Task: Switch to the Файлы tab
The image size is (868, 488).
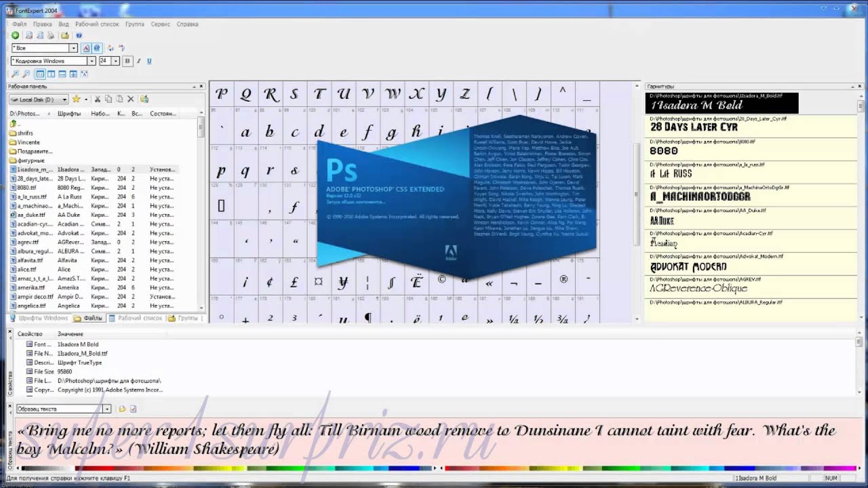Action: tap(88, 318)
